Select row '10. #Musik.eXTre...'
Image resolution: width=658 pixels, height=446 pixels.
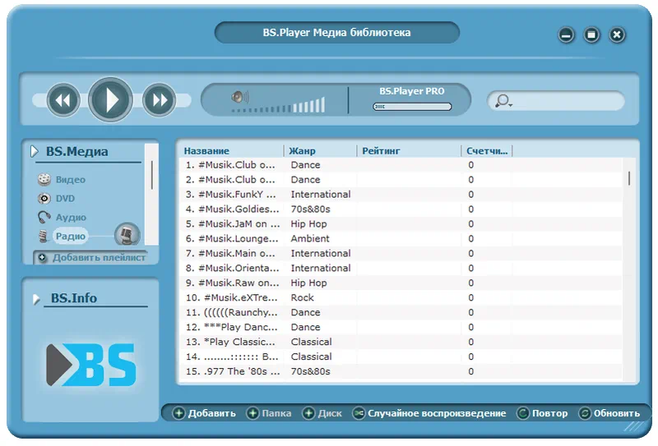coord(401,297)
